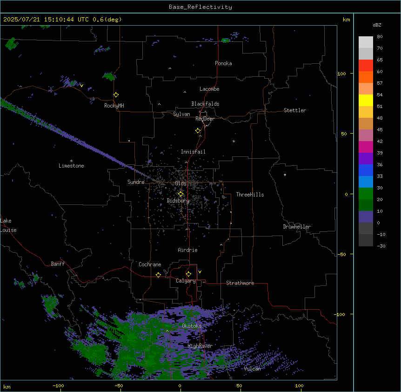Image resolution: width=401 pixels, height=392 pixels.
Task: Click the ThreeHills label
Action: (x=250, y=195)
